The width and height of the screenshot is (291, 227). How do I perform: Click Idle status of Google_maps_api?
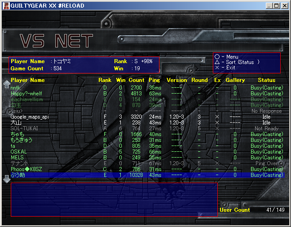(x=266, y=117)
